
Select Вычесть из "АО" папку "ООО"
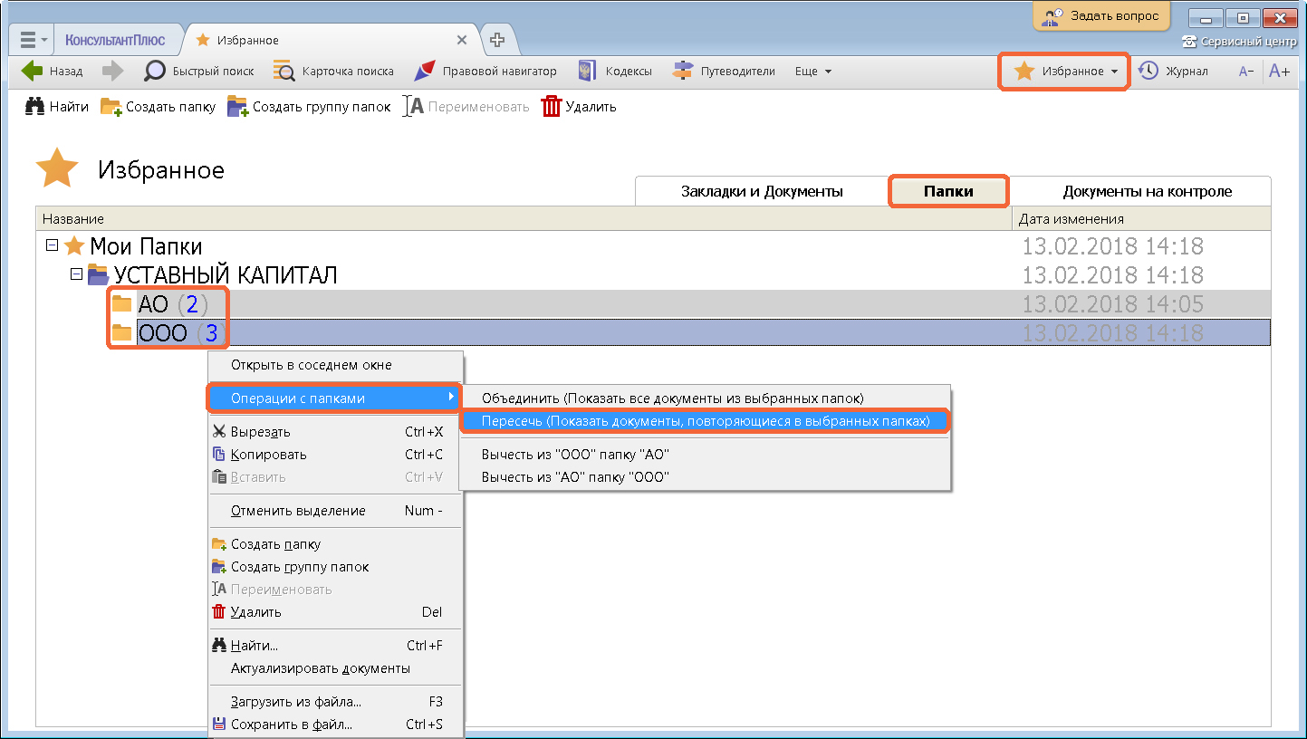coord(705,476)
